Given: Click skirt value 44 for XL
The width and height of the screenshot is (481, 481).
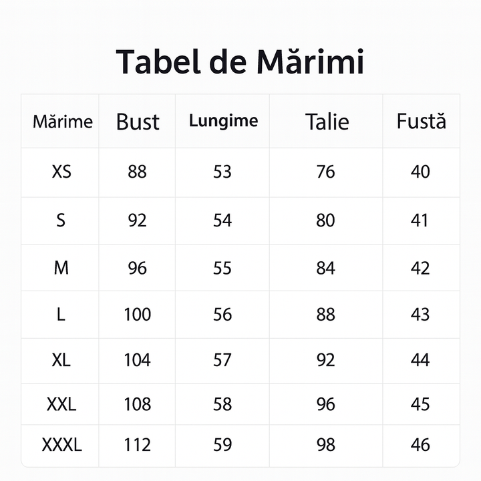Looking at the screenshot, I should (x=420, y=360).
